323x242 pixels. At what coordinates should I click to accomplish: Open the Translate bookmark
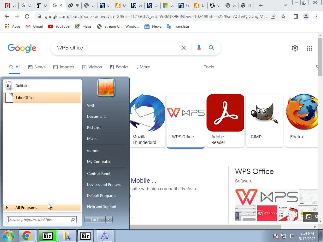coord(178,26)
